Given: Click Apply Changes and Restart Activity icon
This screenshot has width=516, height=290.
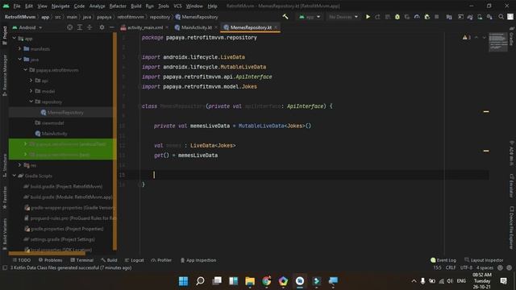Looking at the screenshot, I should coord(377,17).
